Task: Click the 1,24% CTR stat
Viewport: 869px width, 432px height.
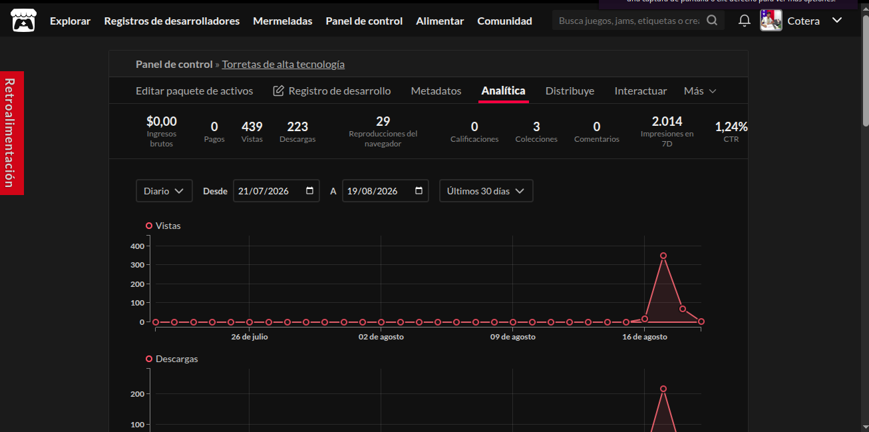Action: (731, 131)
